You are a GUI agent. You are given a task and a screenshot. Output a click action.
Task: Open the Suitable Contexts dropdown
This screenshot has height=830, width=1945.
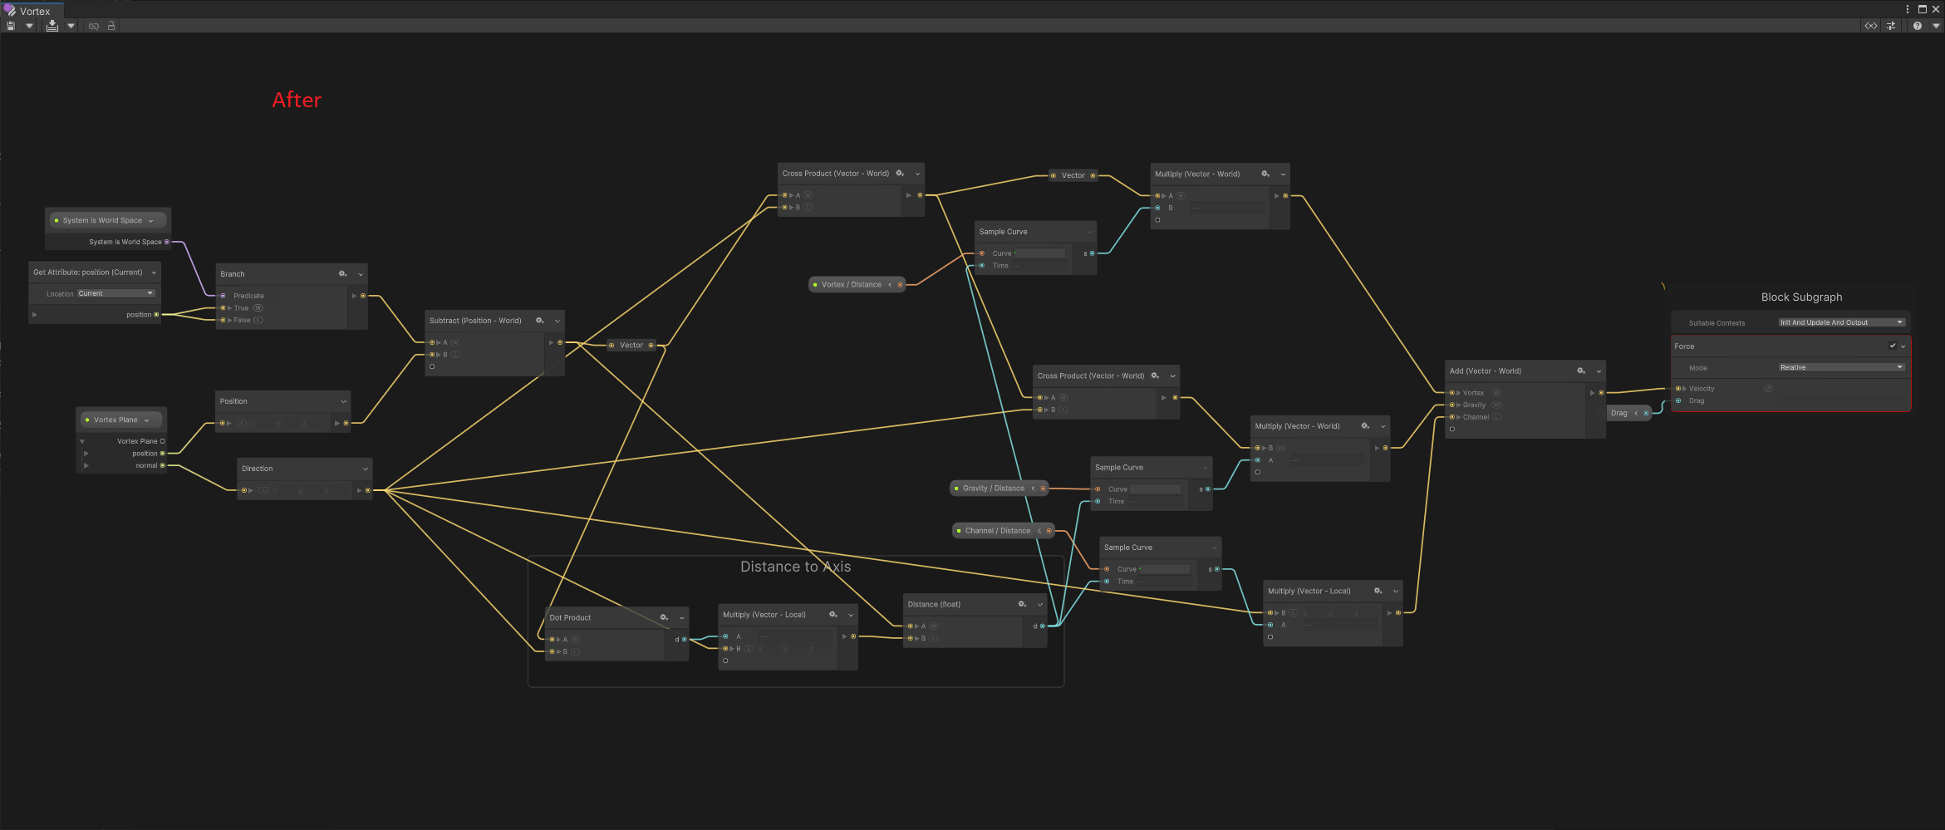[x=1841, y=322]
